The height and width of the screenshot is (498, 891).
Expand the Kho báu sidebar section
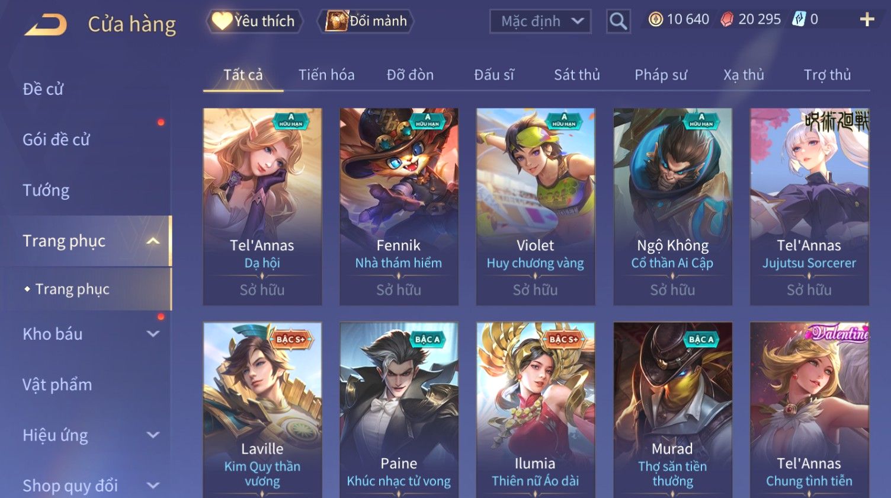(152, 334)
